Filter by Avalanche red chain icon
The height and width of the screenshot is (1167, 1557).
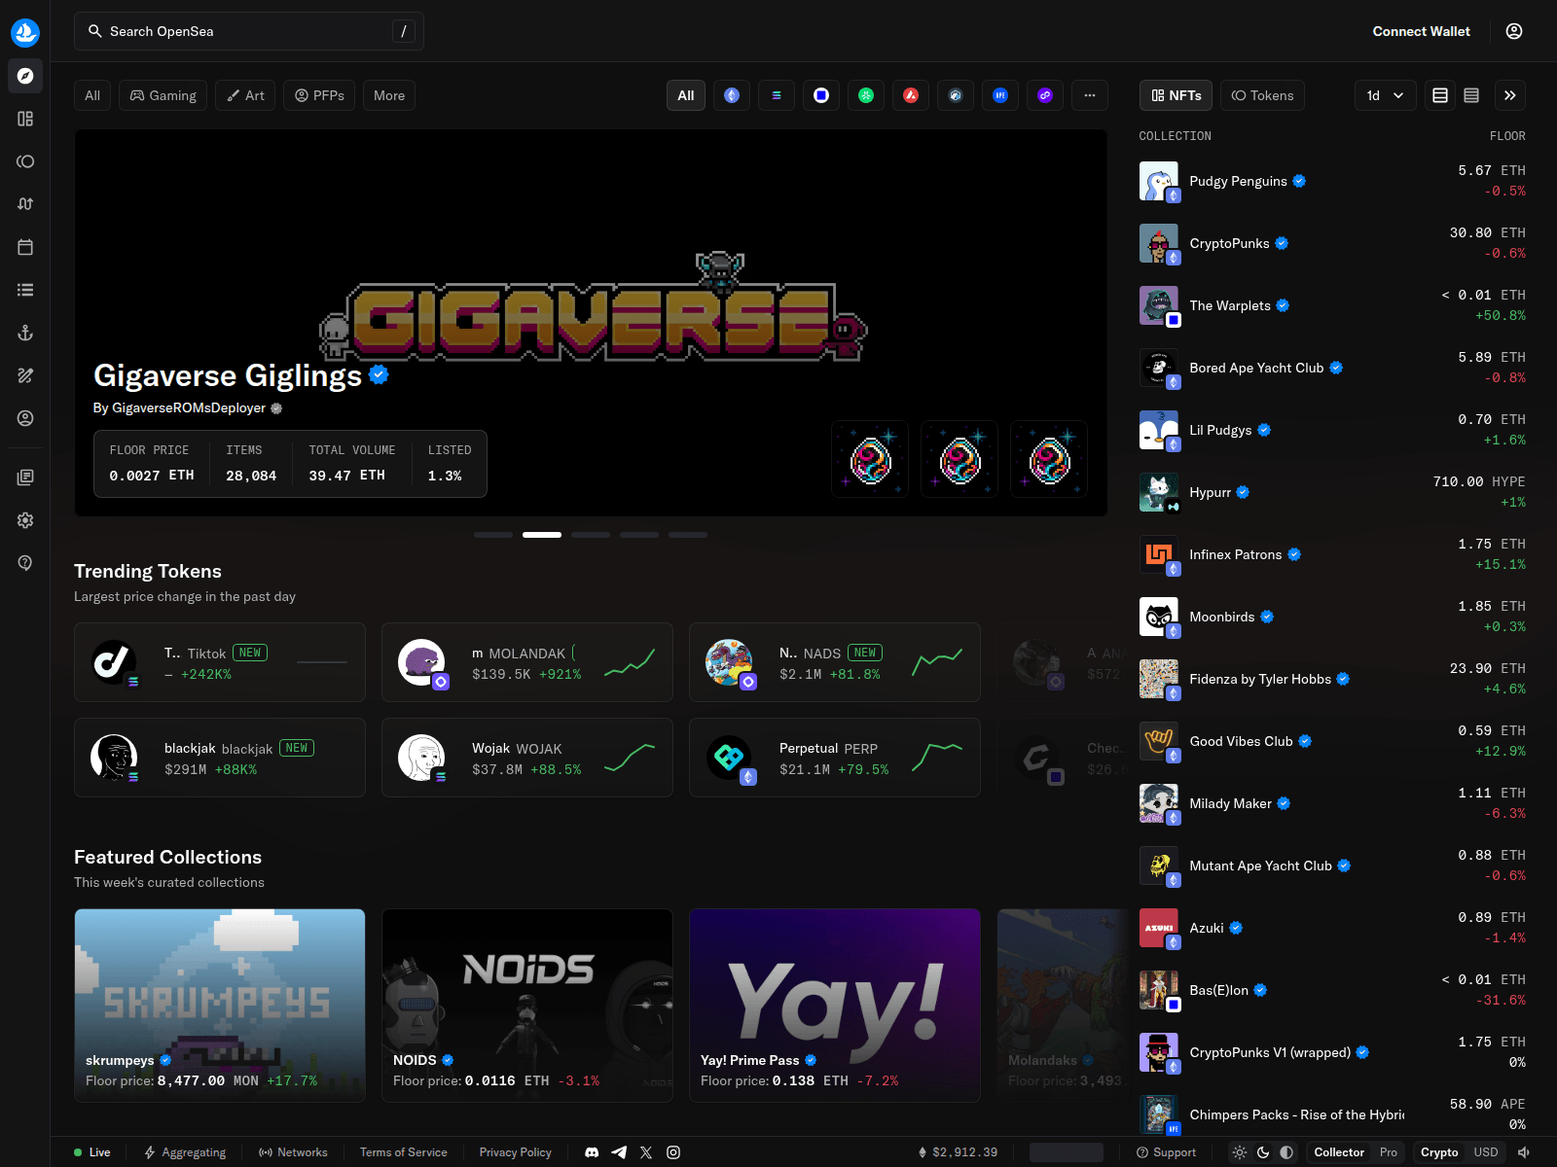click(x=911, y=95)
